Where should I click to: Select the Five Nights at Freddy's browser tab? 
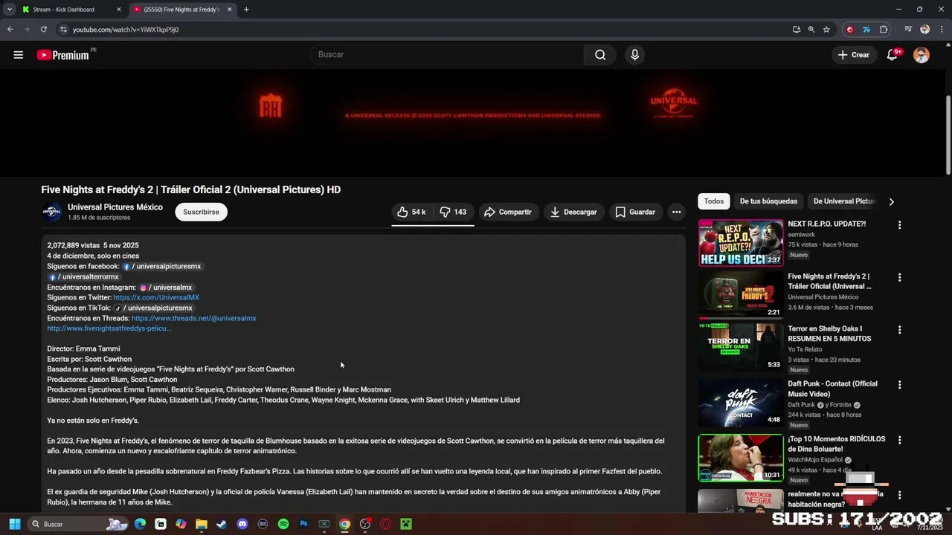coord(182,10)
